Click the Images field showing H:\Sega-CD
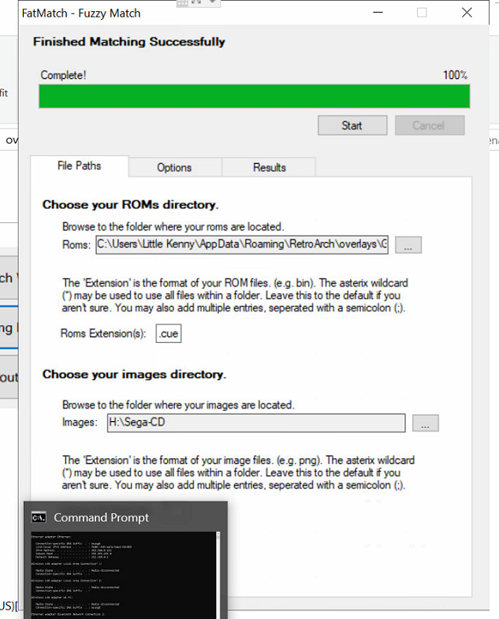This screenshot has width=499, height=619. 255,423
